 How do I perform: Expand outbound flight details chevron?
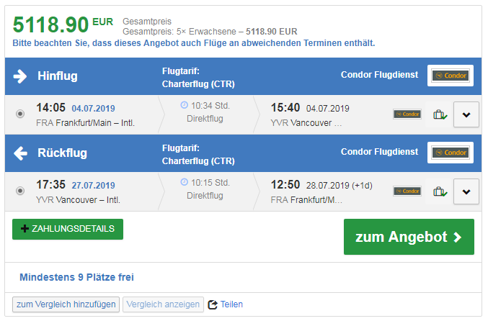coord(466,114)
